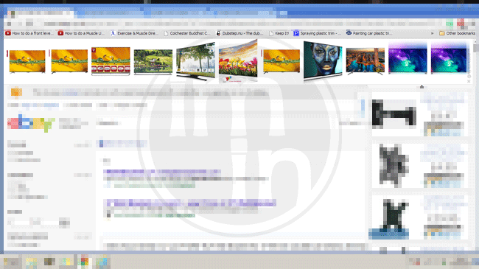Image resolution: width=479 pixels, height=269 pixels.
Task: Open the 'Dubstep.nu - The dub...' bookmark
Action: tap(239, 33)
